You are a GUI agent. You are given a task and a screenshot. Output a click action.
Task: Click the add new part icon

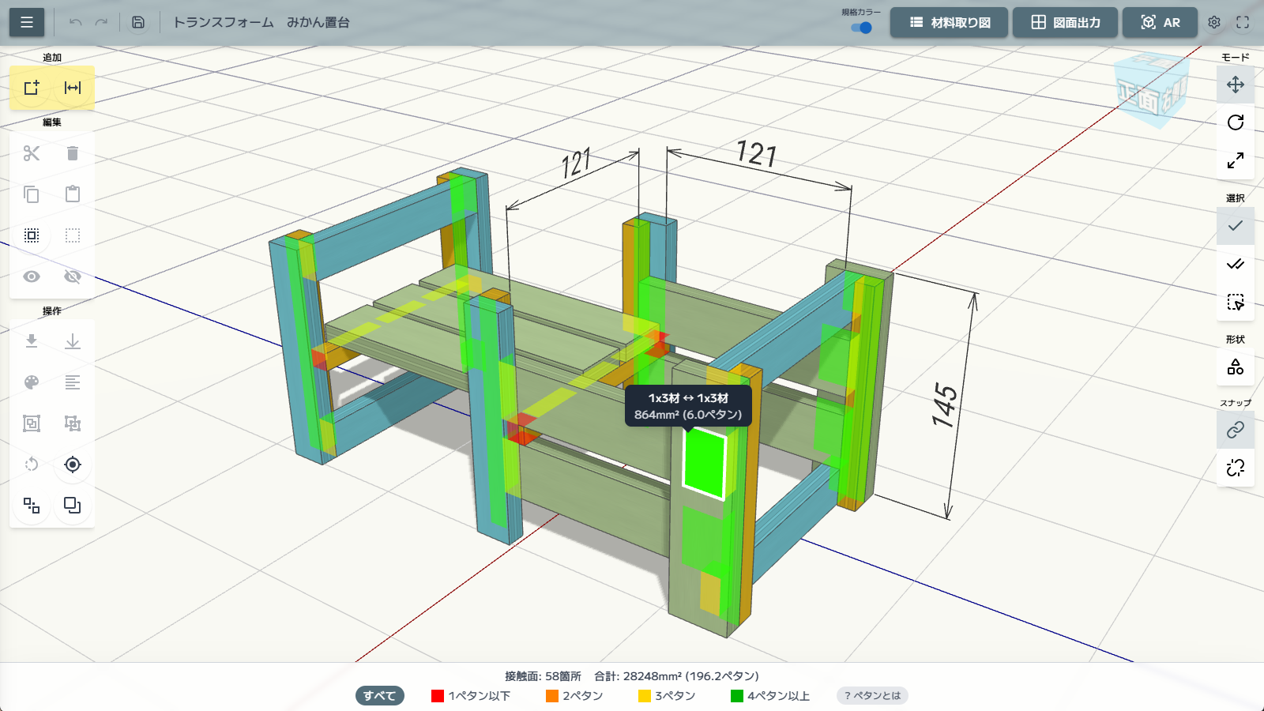click(x=32, y=88)
